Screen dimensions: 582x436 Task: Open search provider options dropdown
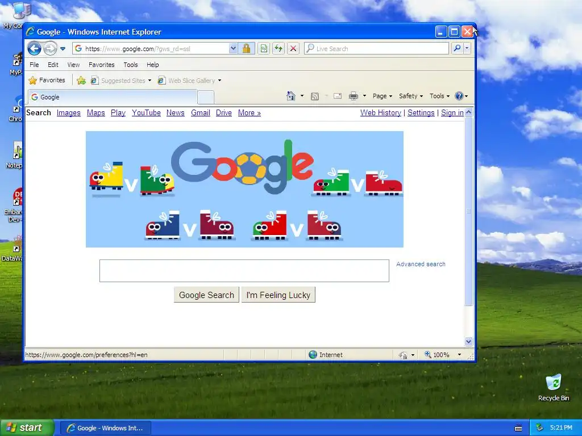467,48
